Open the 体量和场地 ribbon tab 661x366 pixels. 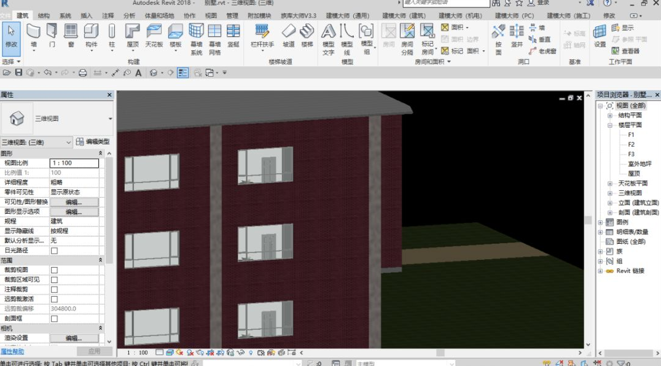[159, 15]
